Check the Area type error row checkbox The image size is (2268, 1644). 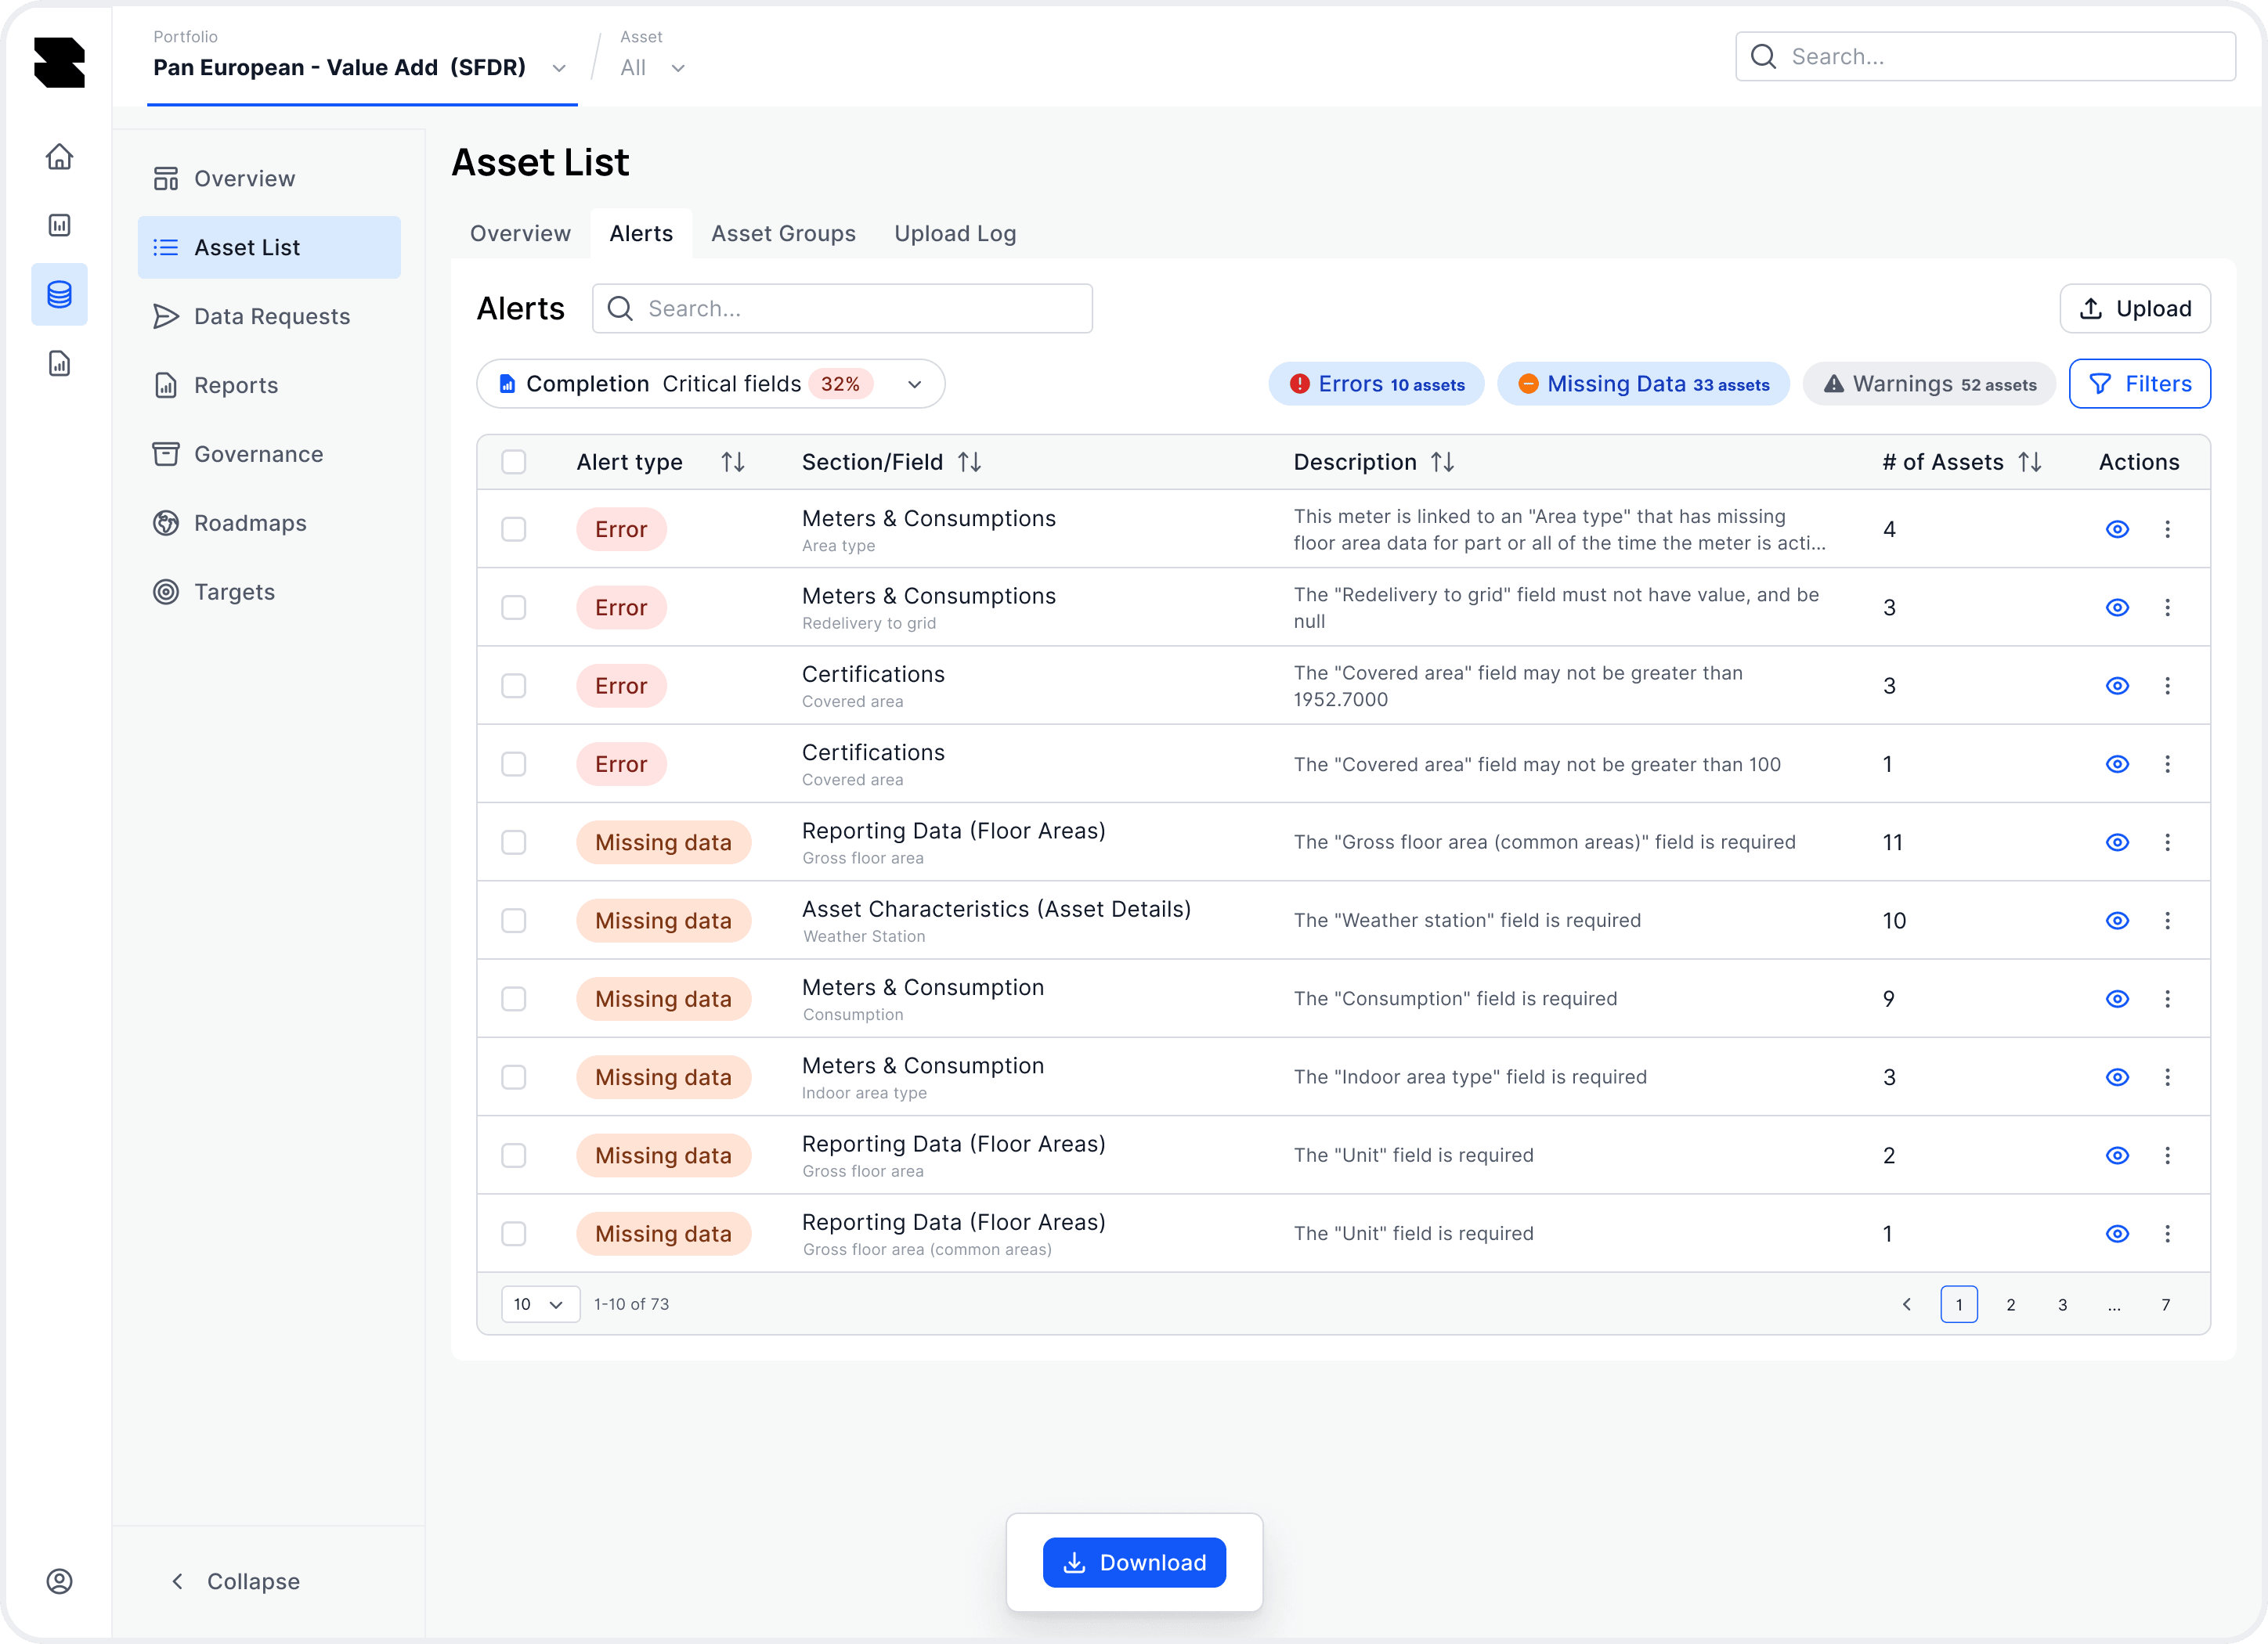(514, 530)
